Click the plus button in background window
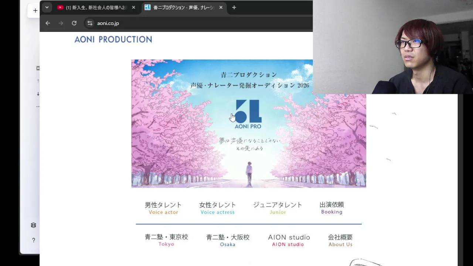Viewport: 473px width, 266px height. click(x=35, y=11)
